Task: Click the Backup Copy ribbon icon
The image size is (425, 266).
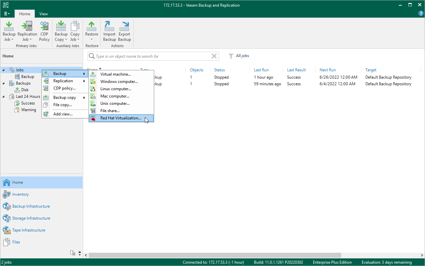Action: tap(61, 26)
